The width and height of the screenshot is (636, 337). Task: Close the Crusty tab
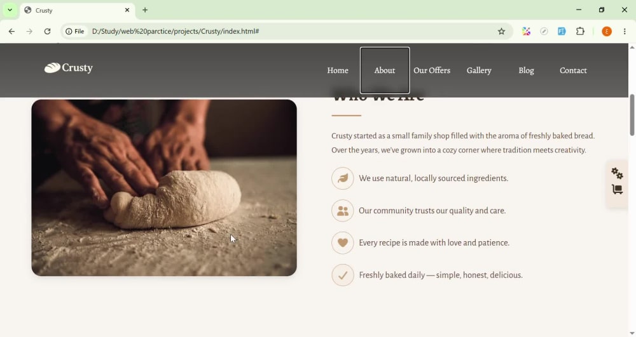pyautogui.click(x=127, y=10)
